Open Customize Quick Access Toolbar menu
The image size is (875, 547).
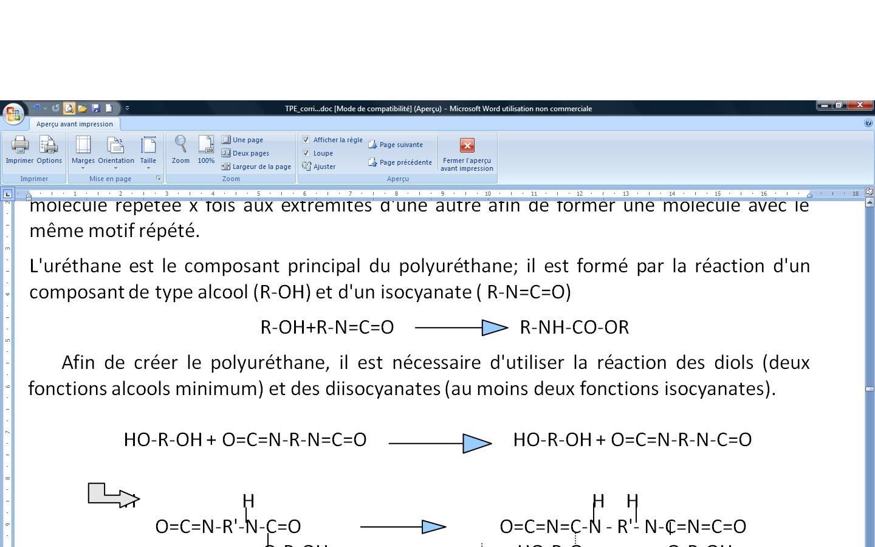(x=128, y=108)
